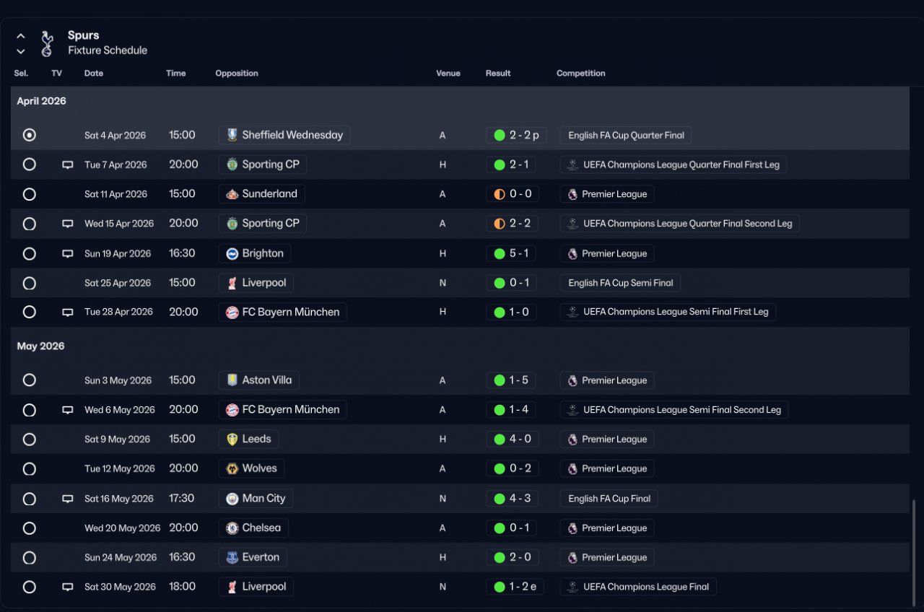
Task: Click the down chevron beside Spurs
Action: [x=21, y=51]
